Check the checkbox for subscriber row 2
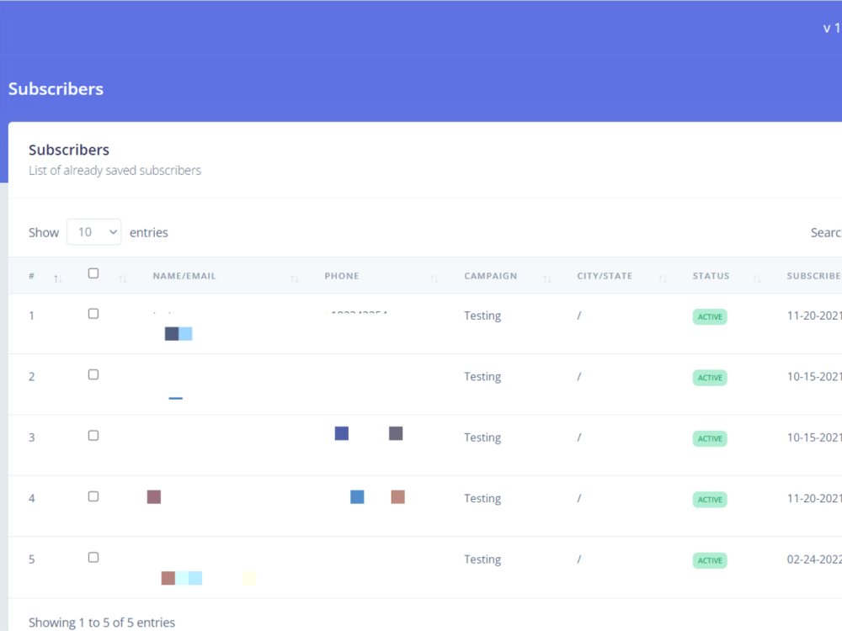842x631 pixels. click(x=93, y=374)
